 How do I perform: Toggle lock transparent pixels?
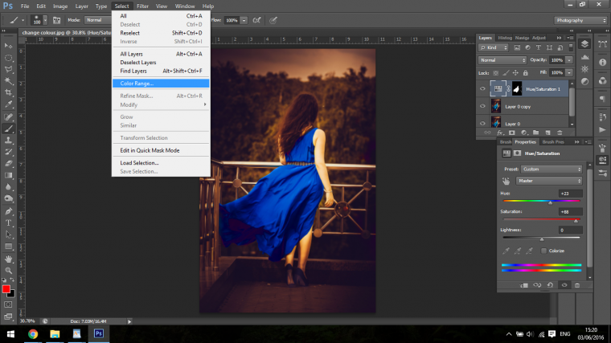[x=496, y=73]
